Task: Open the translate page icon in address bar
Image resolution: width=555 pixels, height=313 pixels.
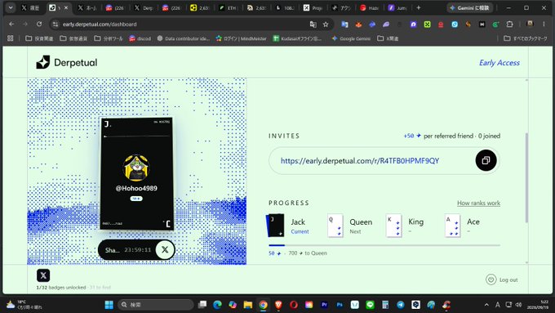Action: (313, 24)
